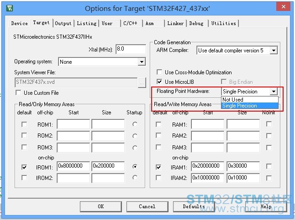Click the ROM3 Size field
This screenshot has height=220, width=295.
click(108, 148)
